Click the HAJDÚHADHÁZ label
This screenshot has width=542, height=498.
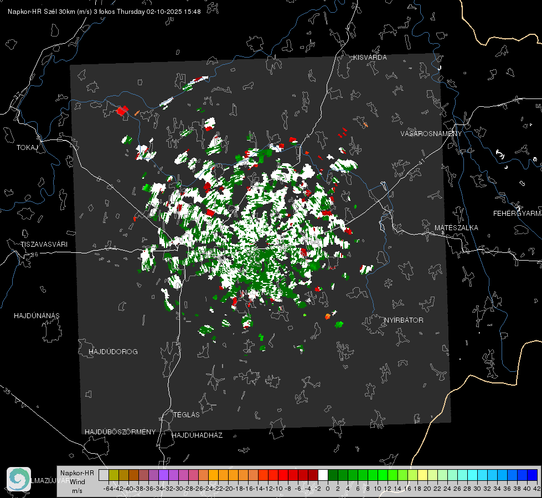197,435
